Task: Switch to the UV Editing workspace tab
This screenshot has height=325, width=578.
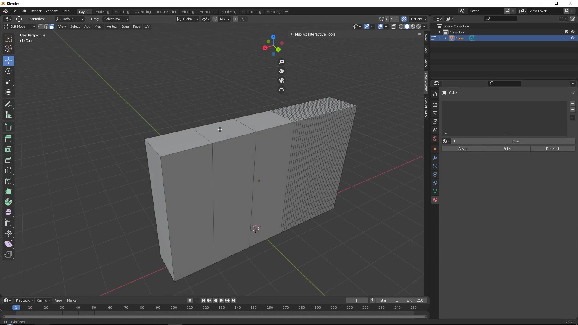Action: point(143,12)
